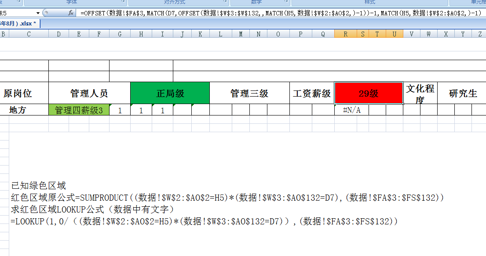The height and width of the screenshot is (256, 486).
Task: Click the 管理三级 cell
Action: coord(249,93)
